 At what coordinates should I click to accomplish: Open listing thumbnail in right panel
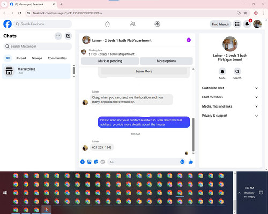click(x=230, y=44)
